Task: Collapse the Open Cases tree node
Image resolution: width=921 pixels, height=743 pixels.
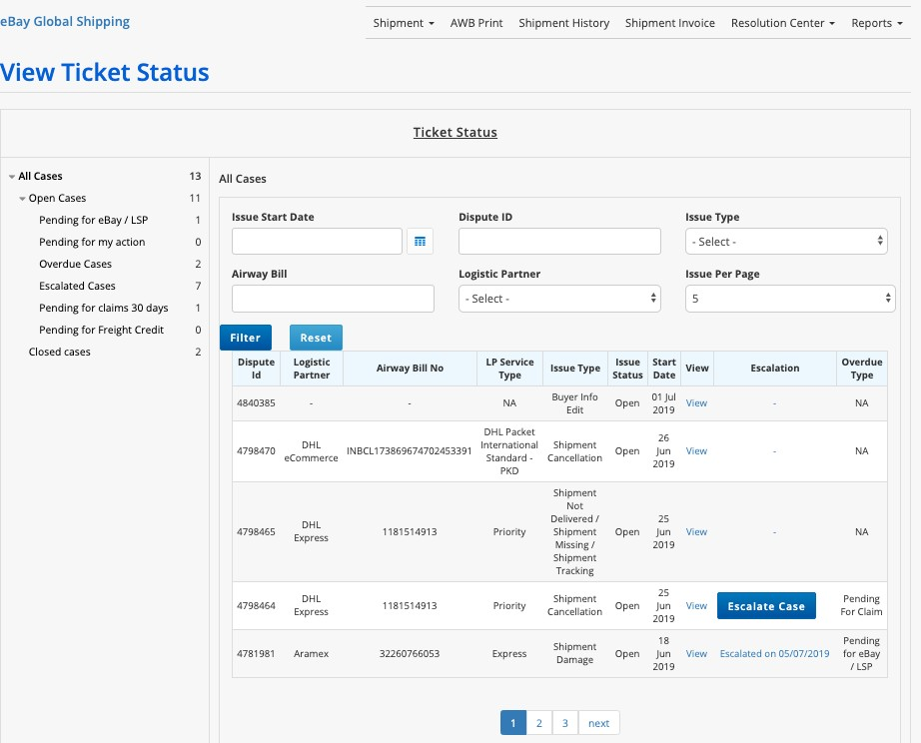Action: tap(22, 199)
